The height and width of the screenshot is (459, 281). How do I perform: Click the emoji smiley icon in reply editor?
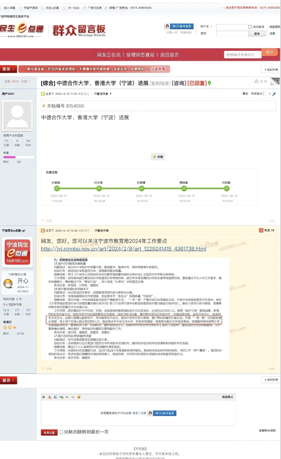coord(78,397)
